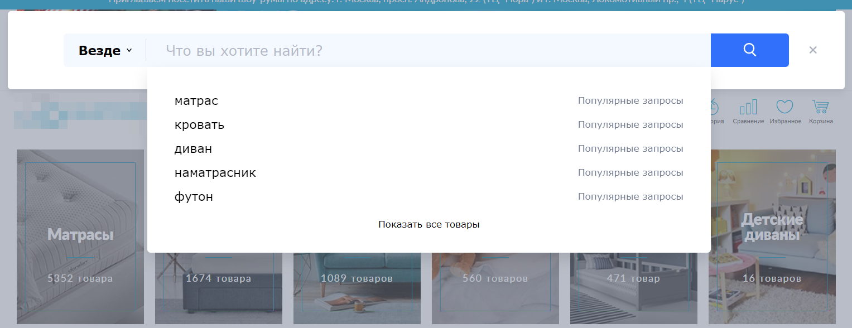Open the category tile showing 1674 товара
Image resolution: width=852 pixels, height=328 pixels.
point(218,290)
